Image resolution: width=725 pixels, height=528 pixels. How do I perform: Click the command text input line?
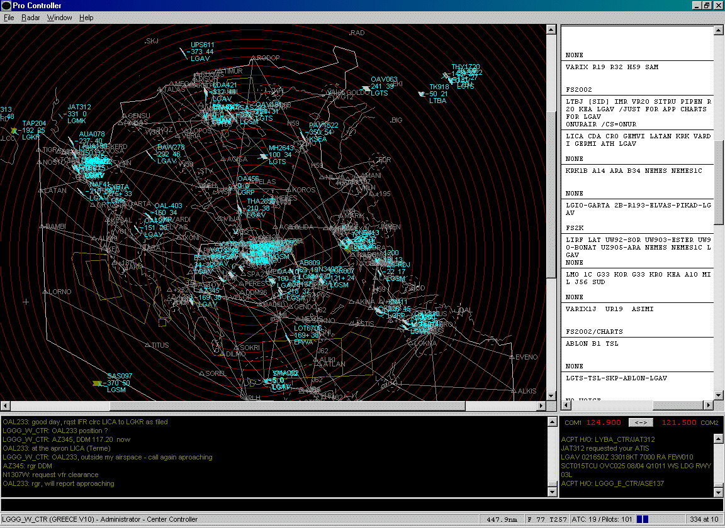point(361,505)
